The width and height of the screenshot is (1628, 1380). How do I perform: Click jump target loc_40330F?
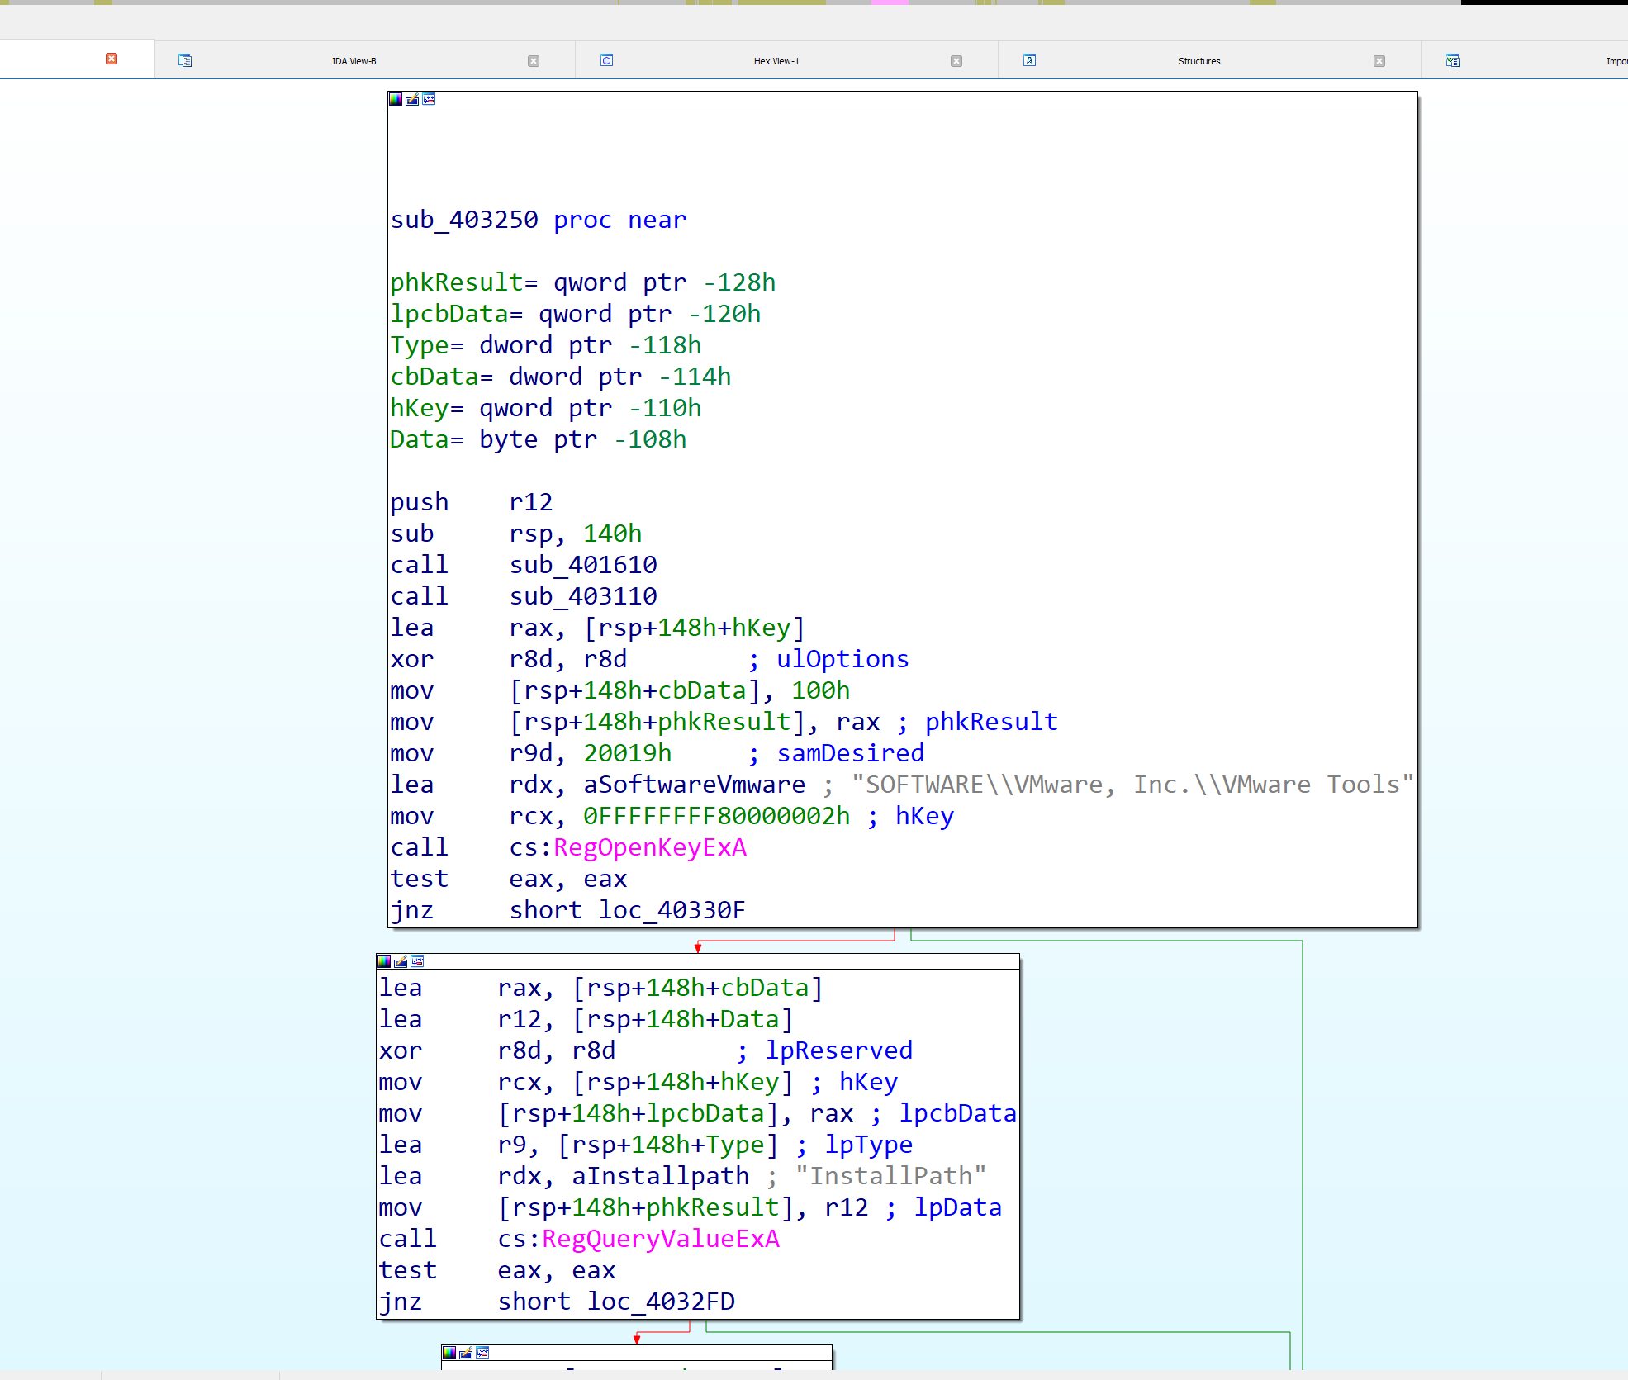point(672,910)
